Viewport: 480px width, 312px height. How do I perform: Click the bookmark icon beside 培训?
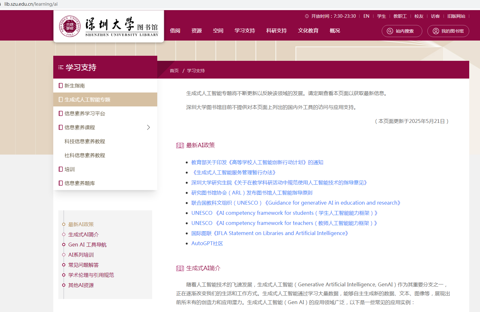click(x=61, y=169)
